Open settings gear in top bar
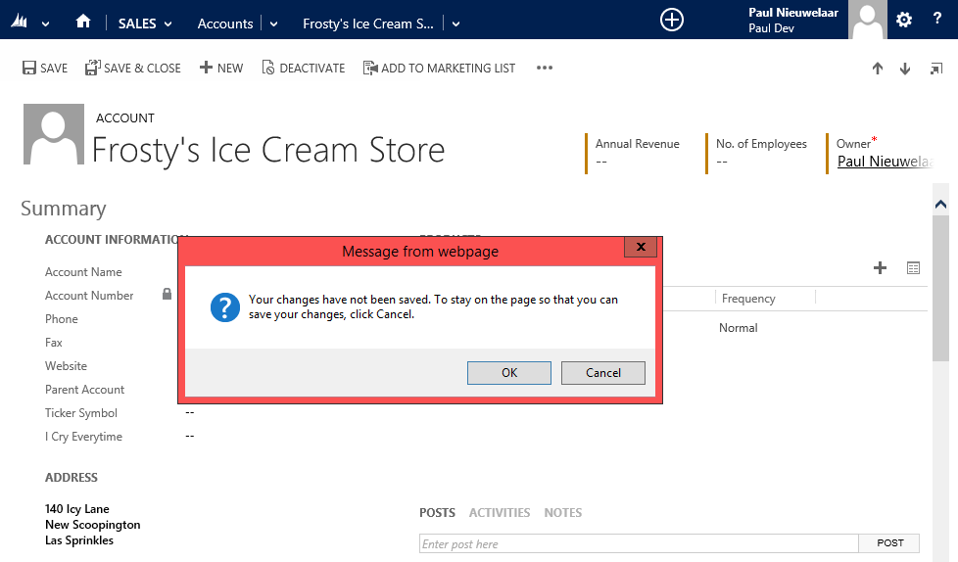This screenshot has height=562, width=958. pos(904,21)
